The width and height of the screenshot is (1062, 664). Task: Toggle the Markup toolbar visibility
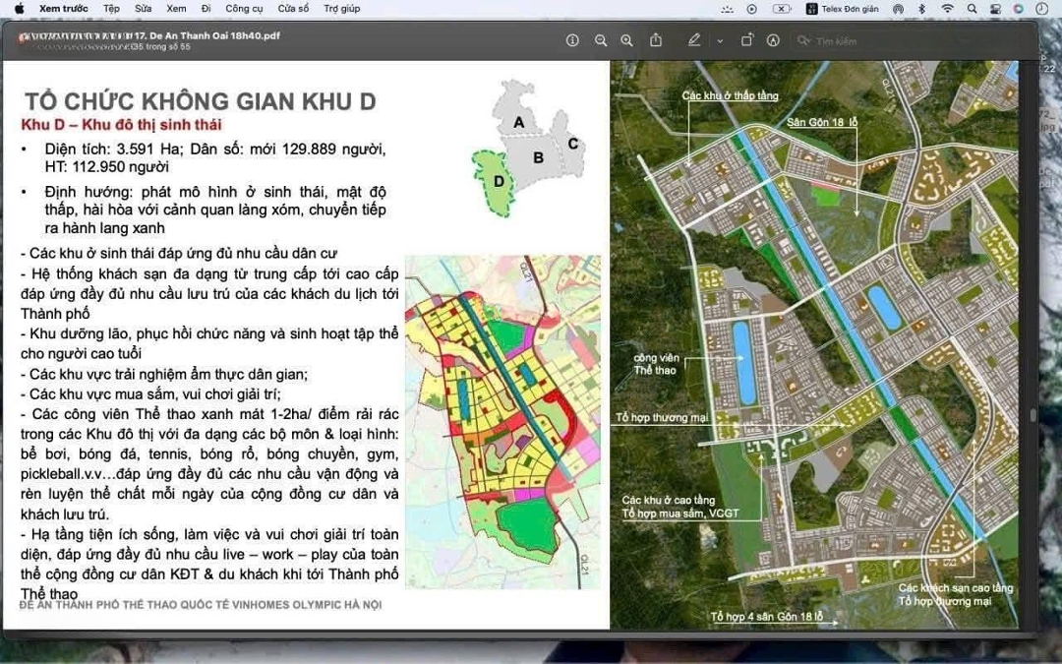(773, 40)
